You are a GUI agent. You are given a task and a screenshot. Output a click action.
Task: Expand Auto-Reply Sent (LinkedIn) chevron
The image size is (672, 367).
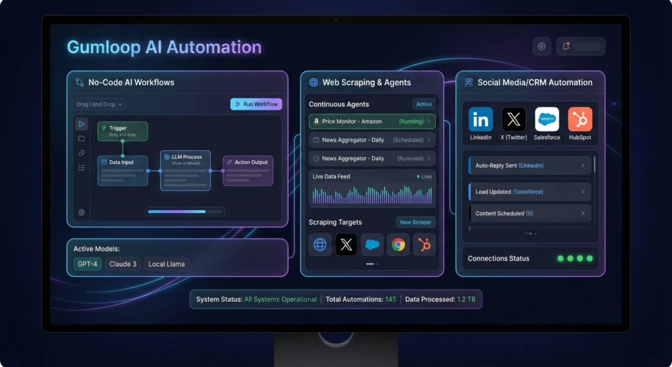tap(583, 165)
